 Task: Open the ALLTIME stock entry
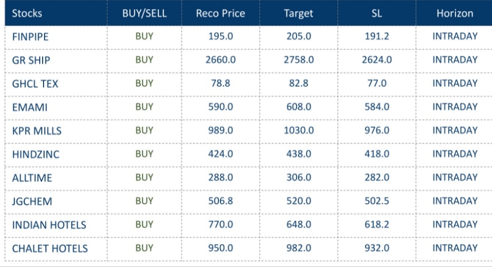click(x=31, y=178)
